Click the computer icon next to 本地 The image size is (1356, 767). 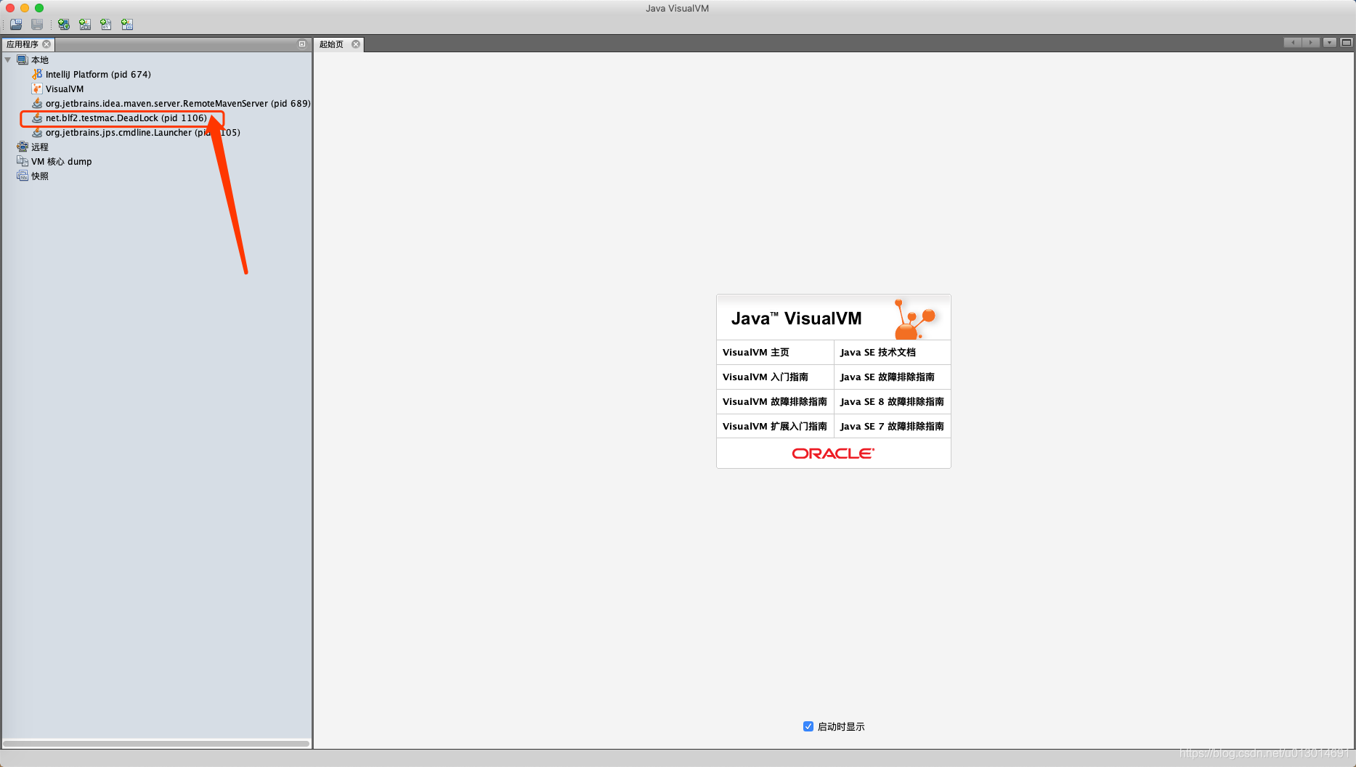pos(23,60)
